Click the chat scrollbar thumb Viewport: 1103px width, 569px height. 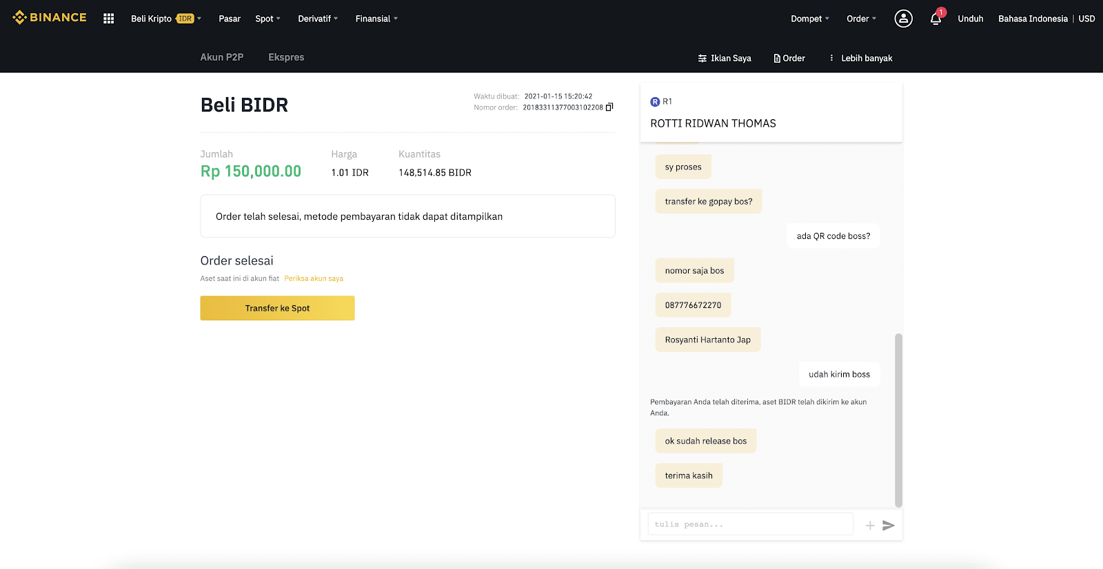898,420
